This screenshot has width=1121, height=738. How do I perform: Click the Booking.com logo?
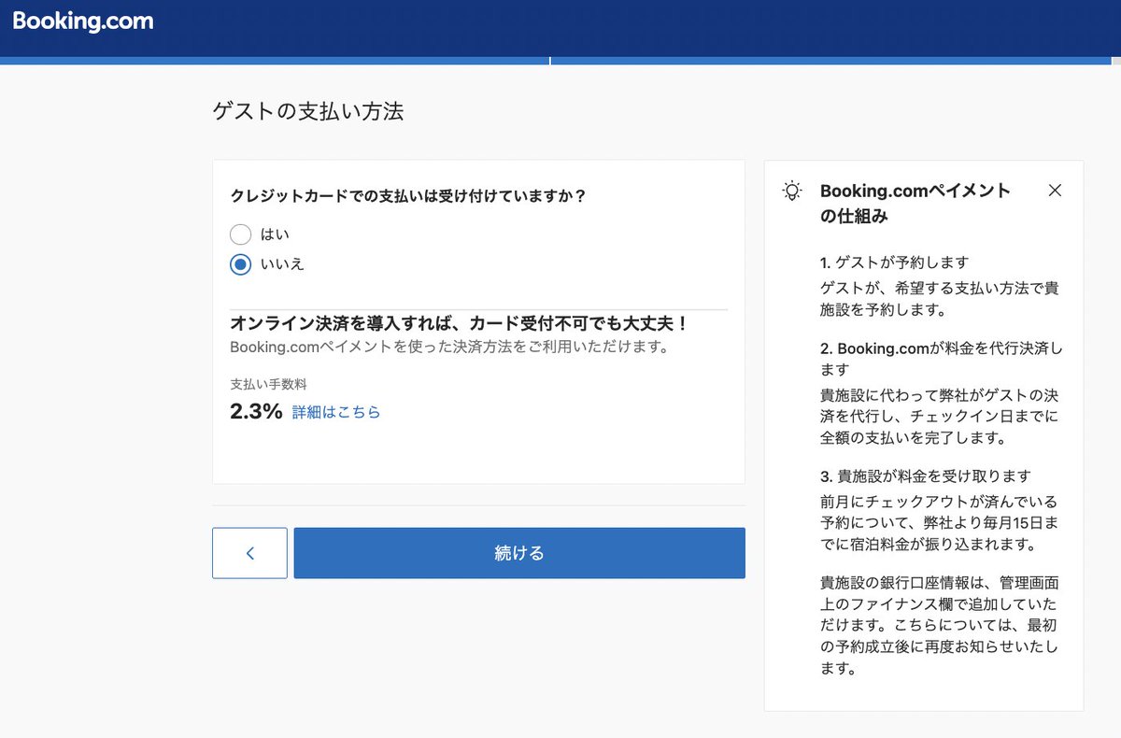(82, 21)
